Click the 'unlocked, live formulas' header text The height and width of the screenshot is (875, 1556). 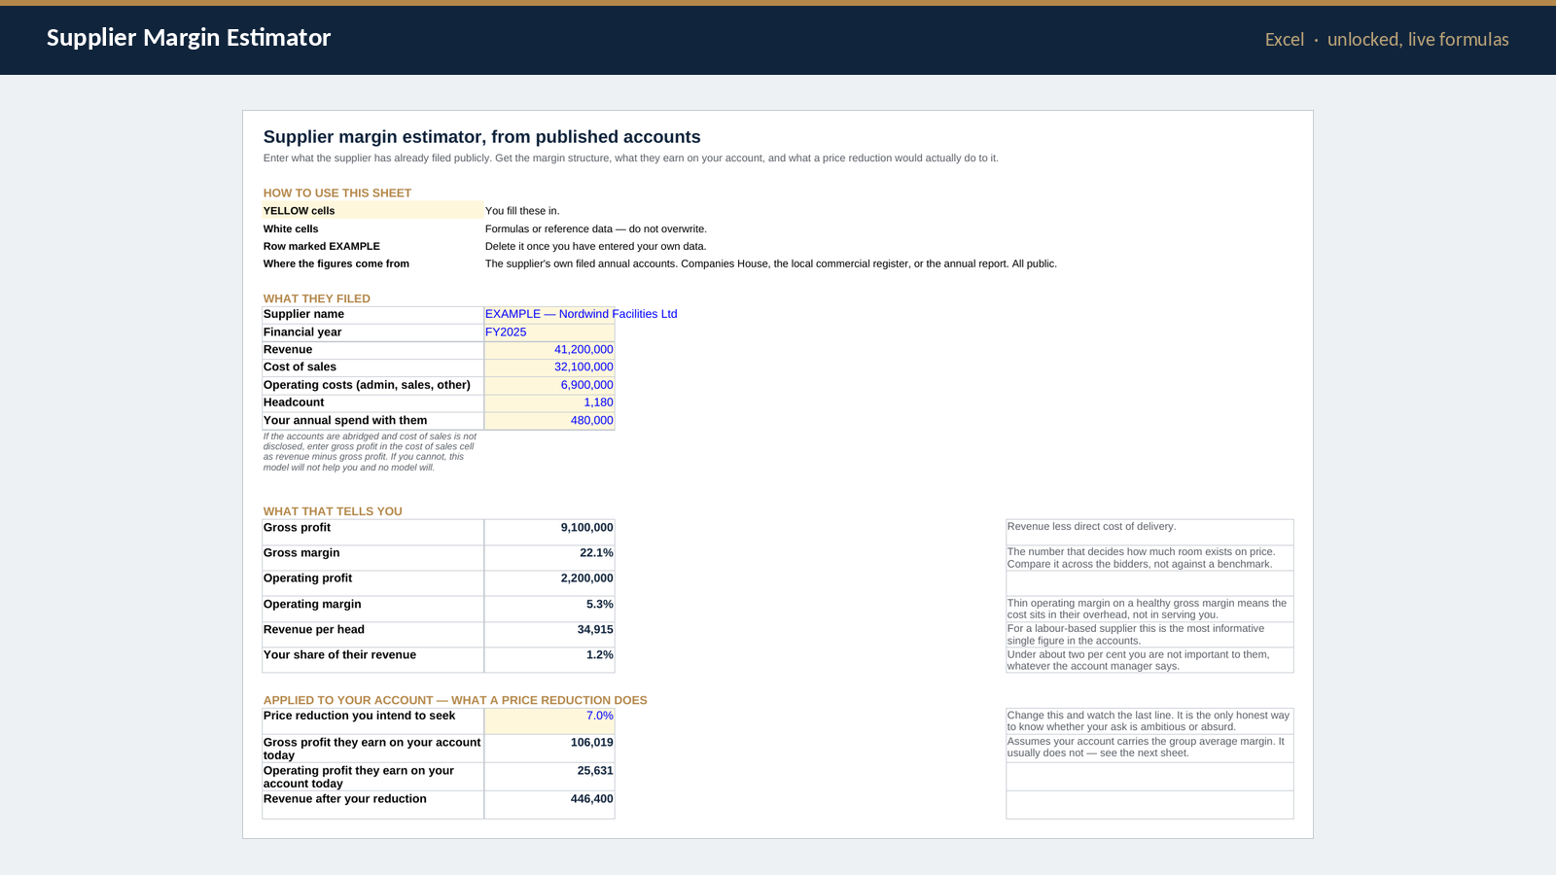pos(1418,40)
